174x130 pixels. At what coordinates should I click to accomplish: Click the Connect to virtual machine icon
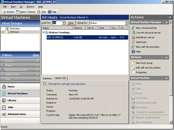coord(133,112)
